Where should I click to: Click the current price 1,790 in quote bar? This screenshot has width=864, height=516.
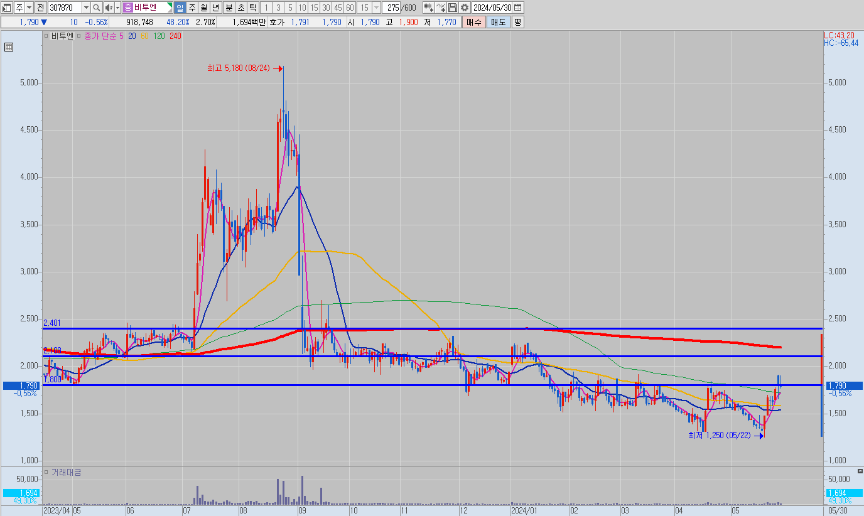30,22
